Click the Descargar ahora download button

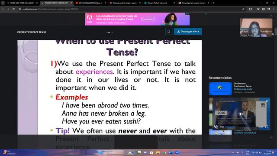tap(188, 32)
